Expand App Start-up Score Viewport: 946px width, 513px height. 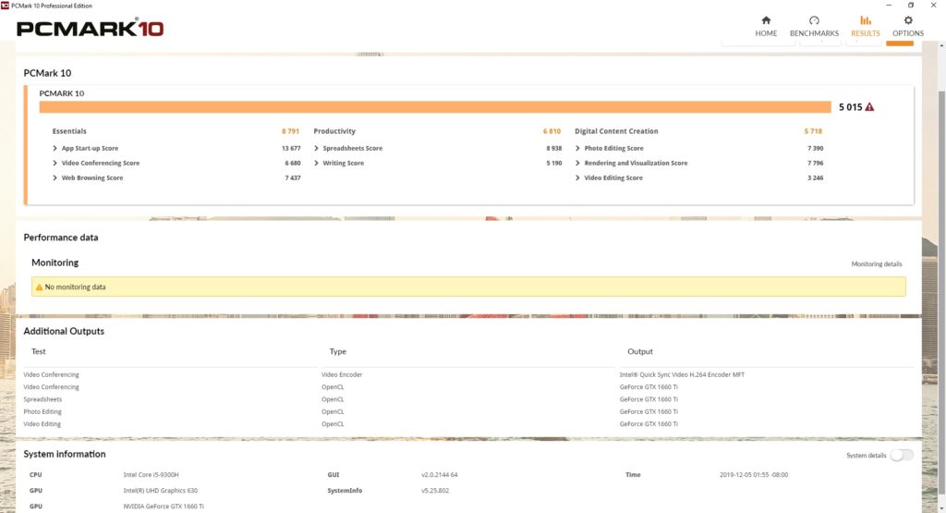[x=55, y=148]
